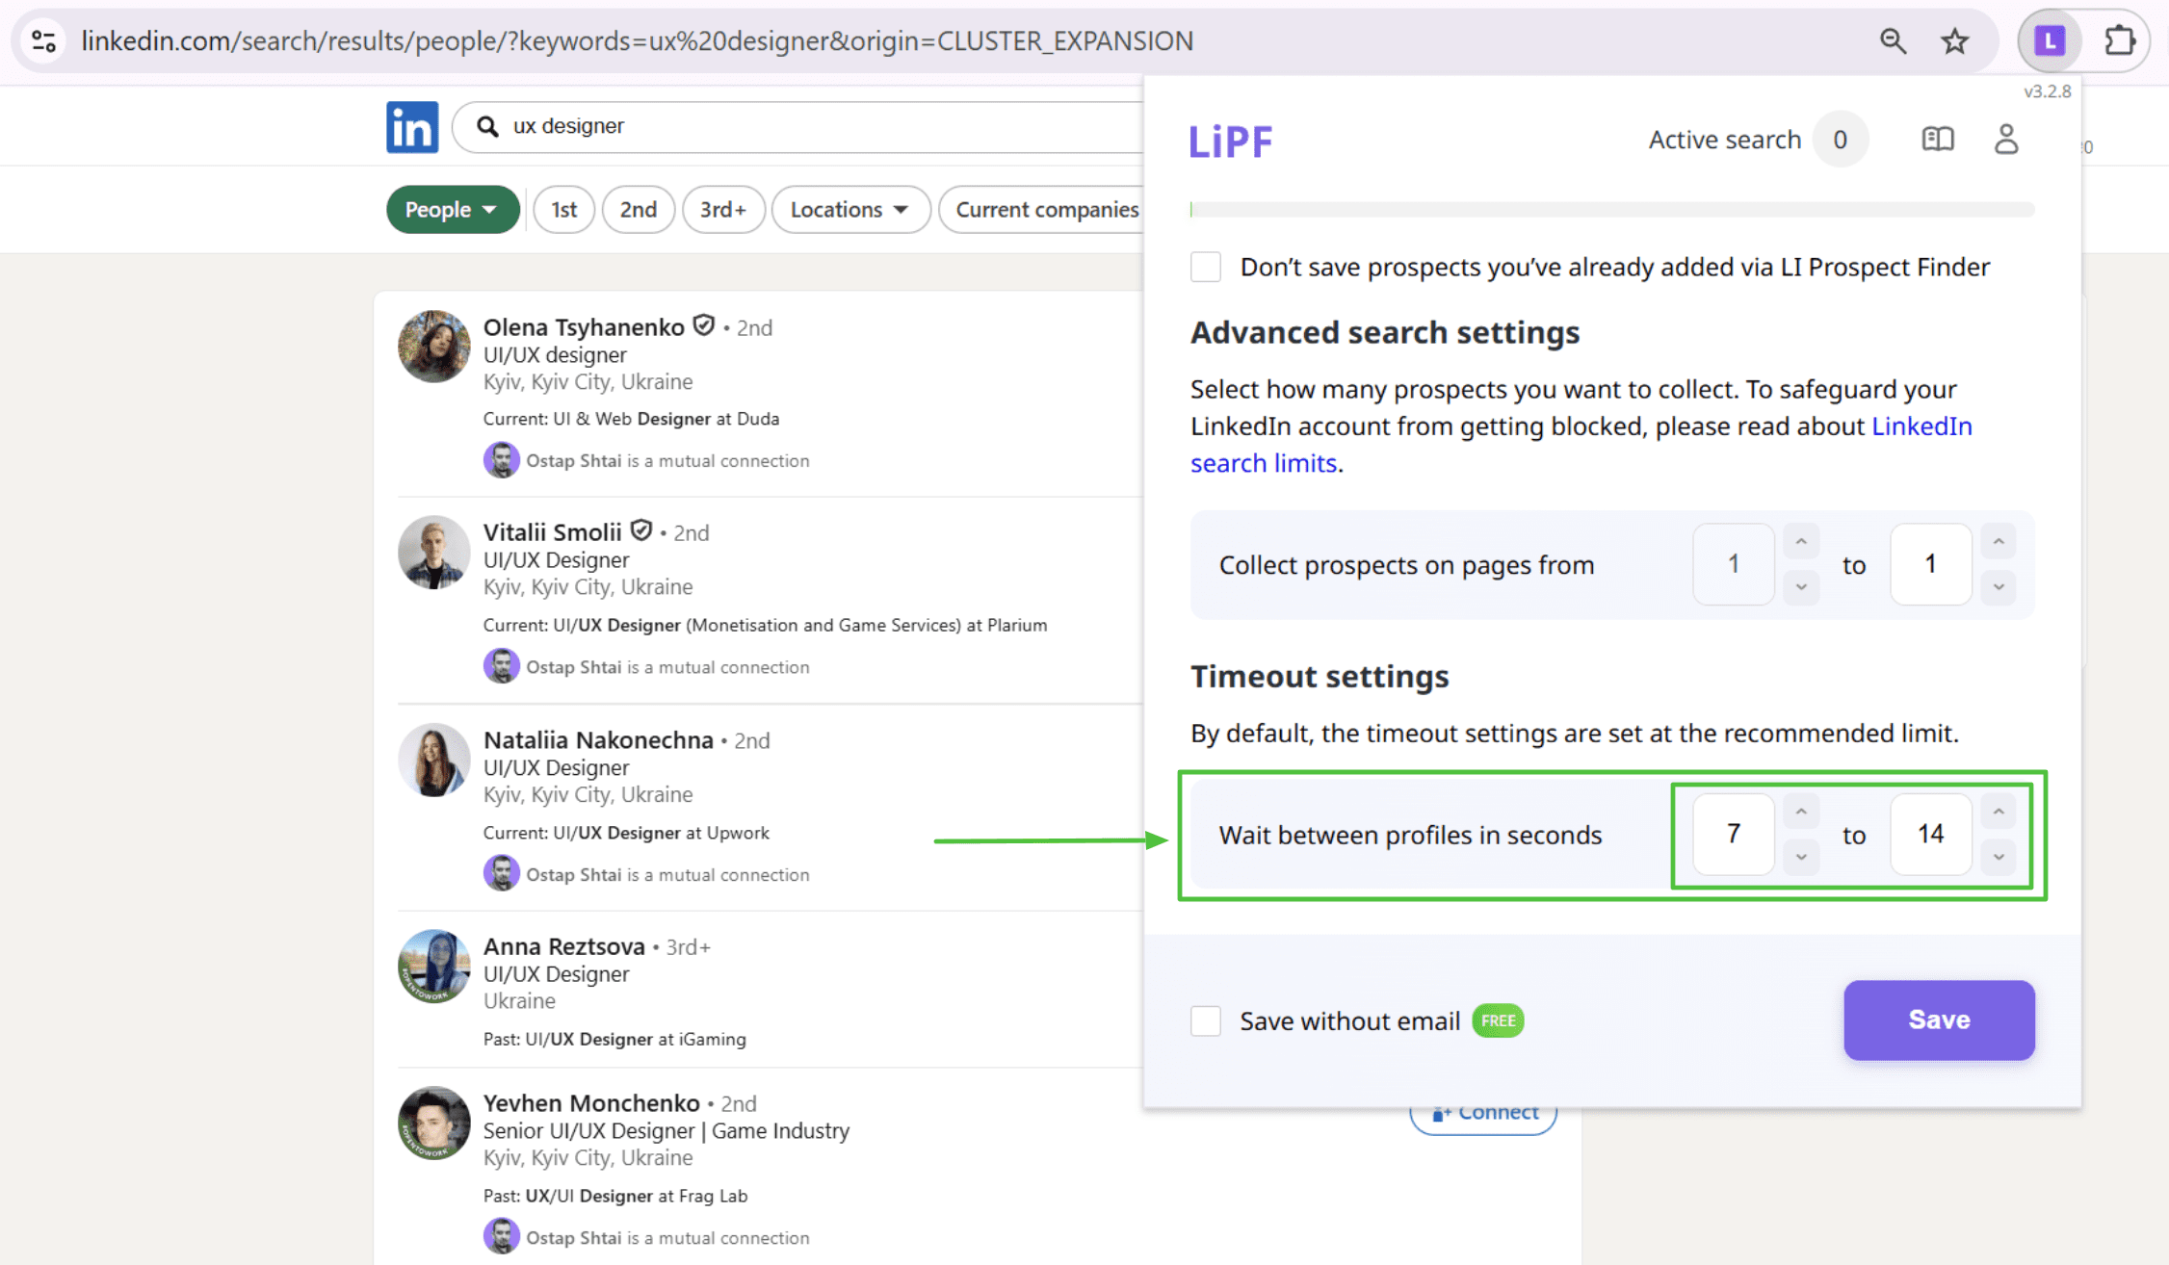Open the LiPF guide book icon
The height and width of the screenshot is (1265, 2169).
pyautogui.click(x=1937, y=140)
